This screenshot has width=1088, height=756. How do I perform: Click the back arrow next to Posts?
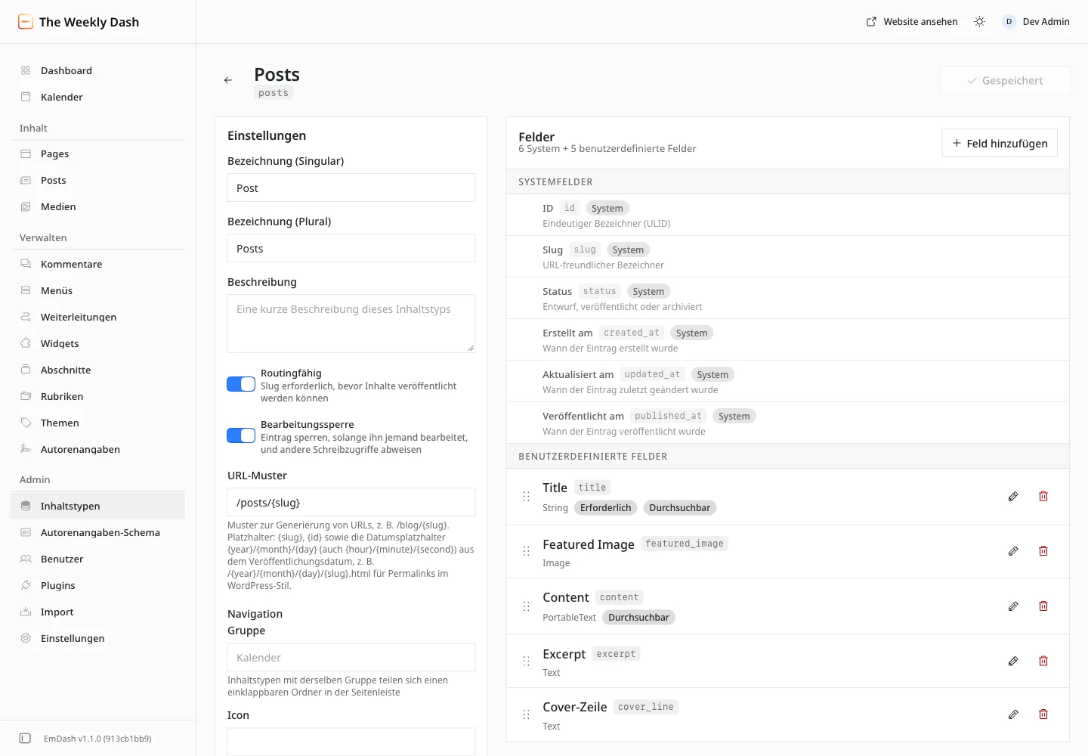pyautogui.click(x=228, y=80)
